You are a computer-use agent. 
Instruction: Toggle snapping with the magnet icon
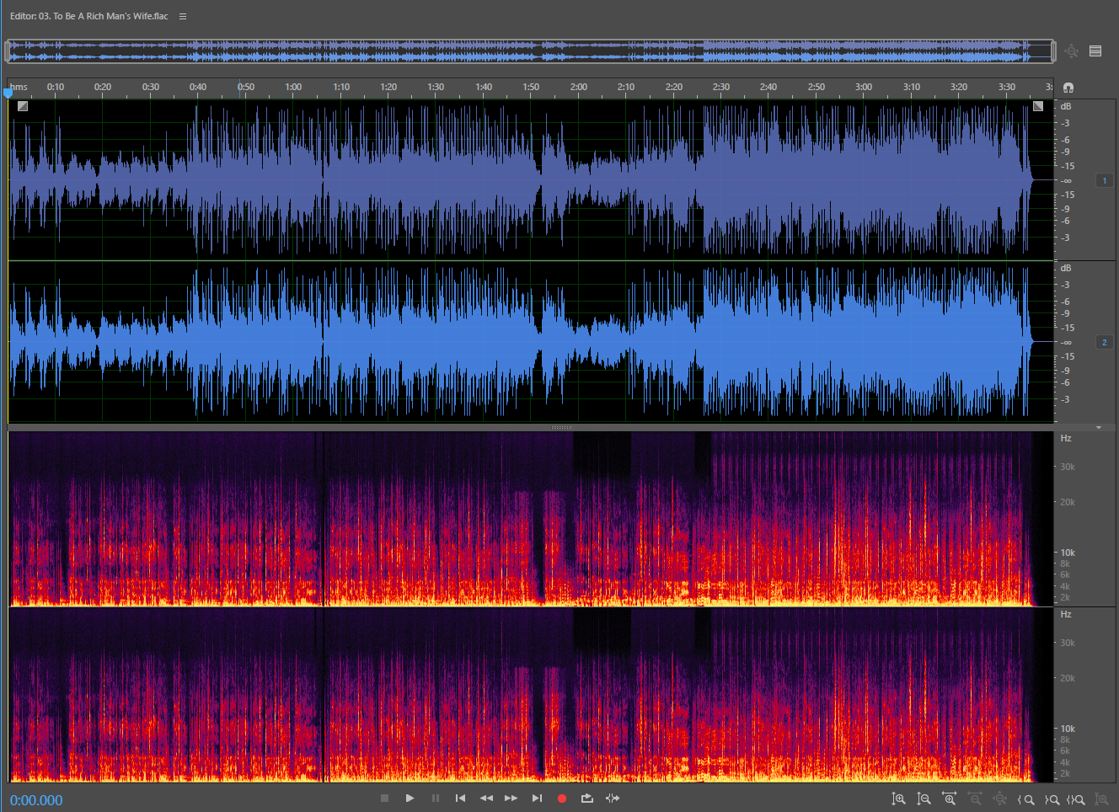pyautogui.click(x=1068, y=88)
